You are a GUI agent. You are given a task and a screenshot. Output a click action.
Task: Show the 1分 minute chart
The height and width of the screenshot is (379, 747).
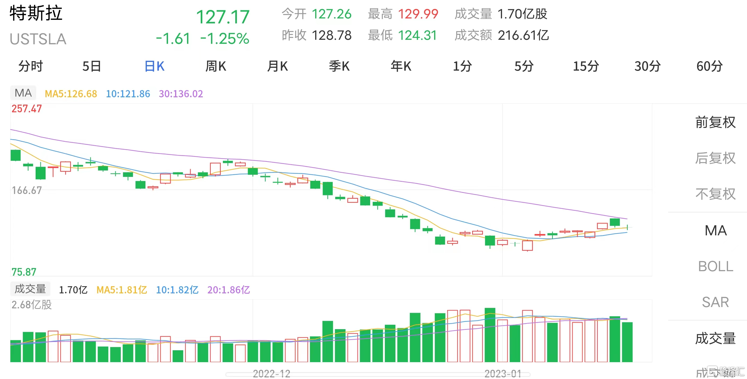tap(463, 66)
